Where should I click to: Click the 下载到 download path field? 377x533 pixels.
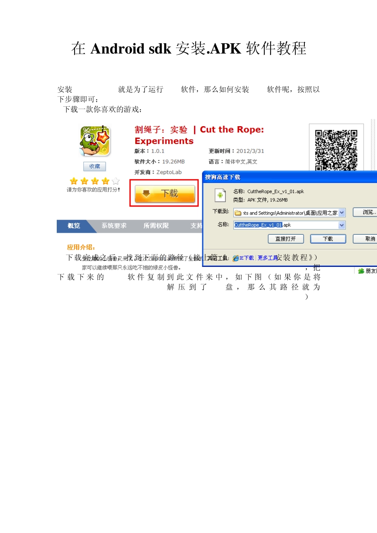click(x=289, y=213)
